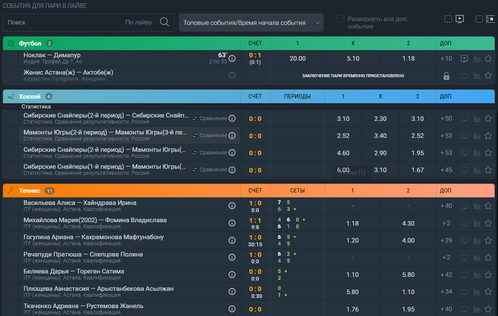This screenshot has width=498, height=316.
Task: Click the Теннис racket icon
Action: (x=11, y=191)
